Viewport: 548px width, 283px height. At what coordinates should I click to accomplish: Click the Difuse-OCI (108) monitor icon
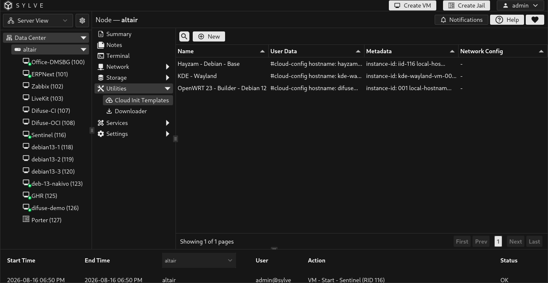click(x=26, y=122)
